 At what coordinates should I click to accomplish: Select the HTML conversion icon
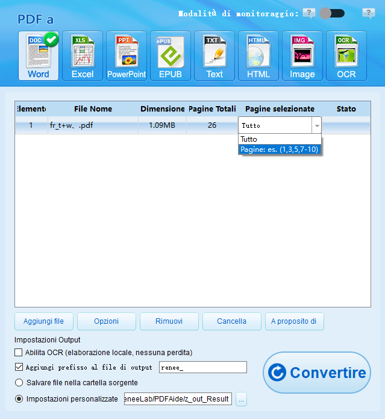(x=258, y=55)
